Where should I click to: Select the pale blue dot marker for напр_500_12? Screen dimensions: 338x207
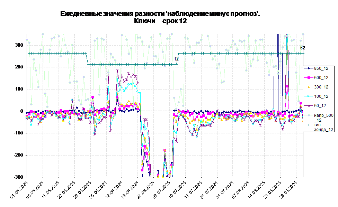309,115
